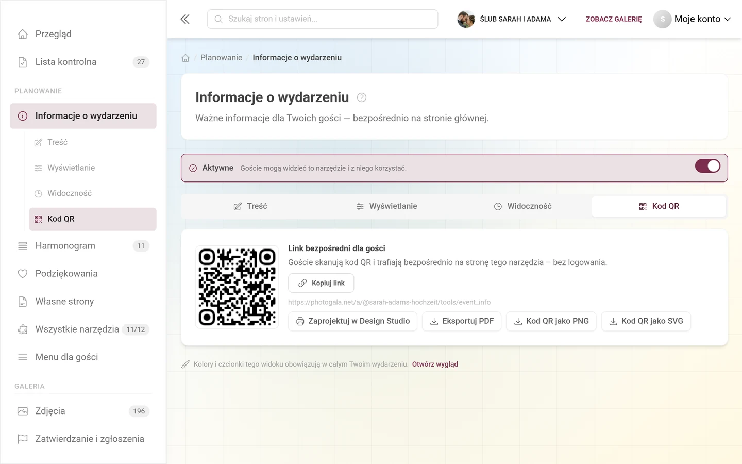This screenshot has height=464, width=742.
Task: Switch to the Widoczność tab
Action: (x=522, y=206)
